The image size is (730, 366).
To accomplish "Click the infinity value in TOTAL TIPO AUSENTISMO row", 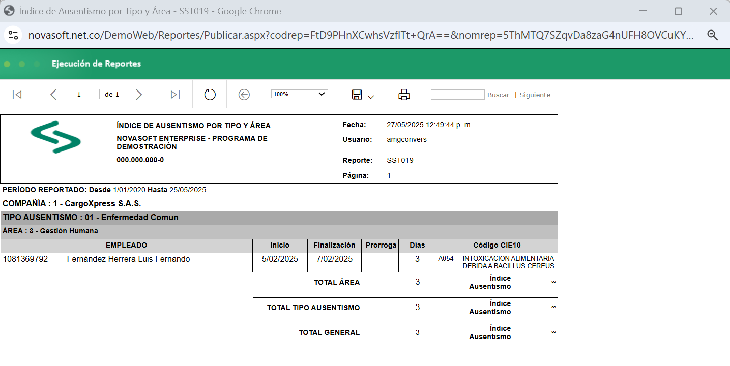I will [x=553, y=307].
